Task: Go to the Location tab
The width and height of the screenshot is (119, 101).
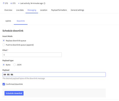Action: (44, 10)
